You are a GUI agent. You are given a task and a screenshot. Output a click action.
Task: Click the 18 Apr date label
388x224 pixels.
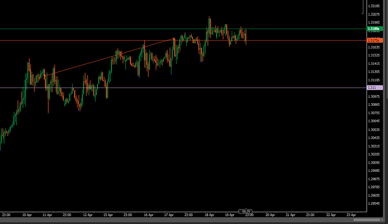pos(209,215)
